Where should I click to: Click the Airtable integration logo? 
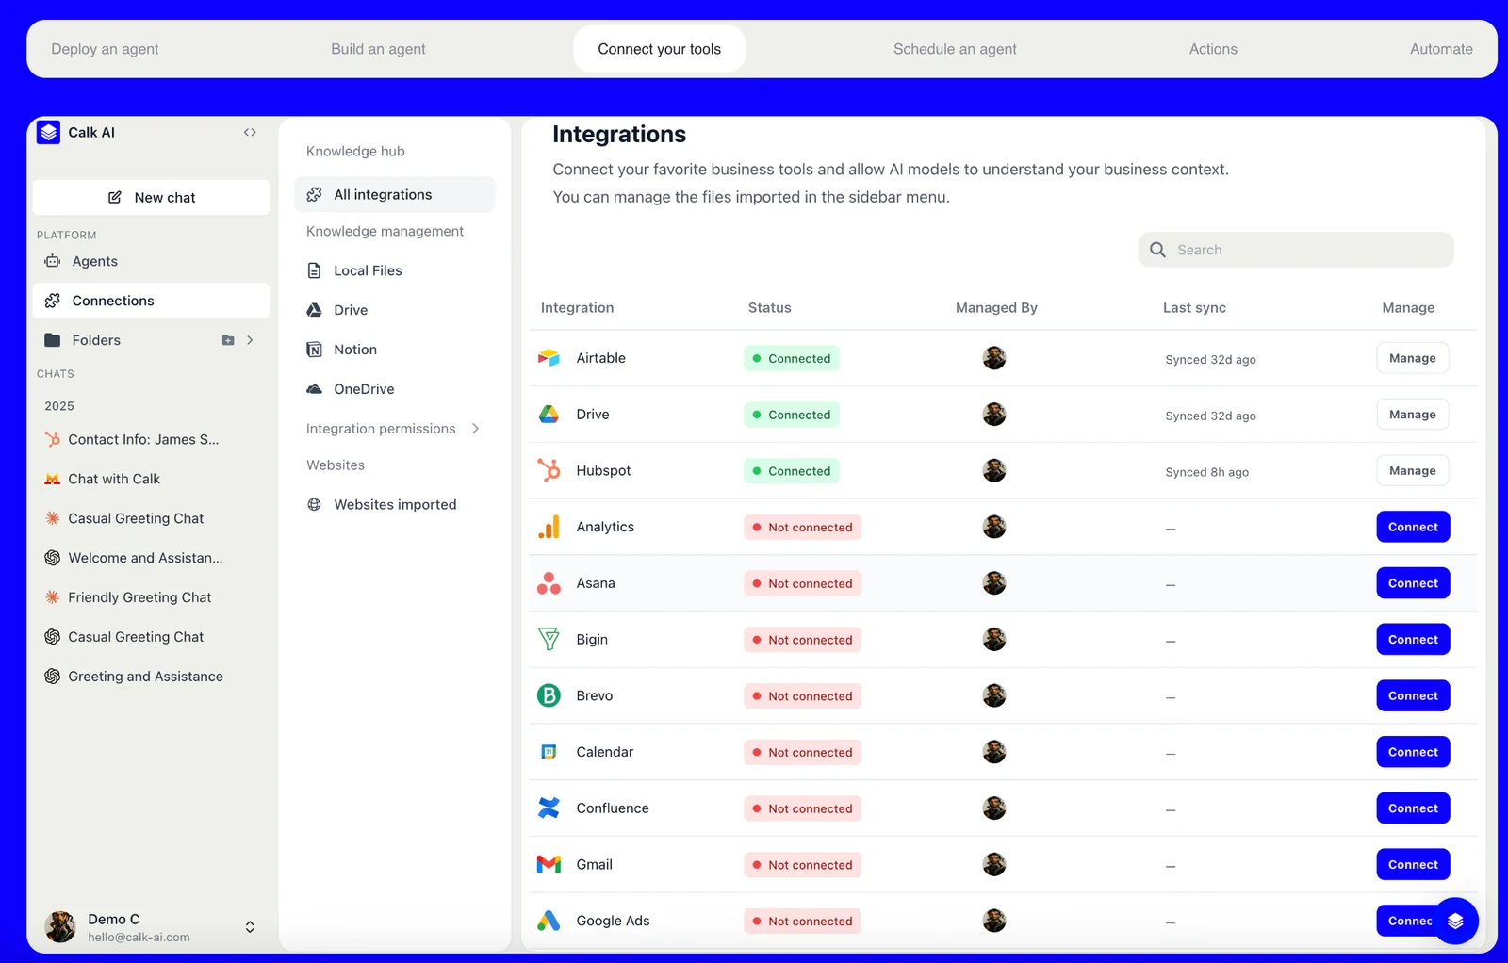point(549,358)
